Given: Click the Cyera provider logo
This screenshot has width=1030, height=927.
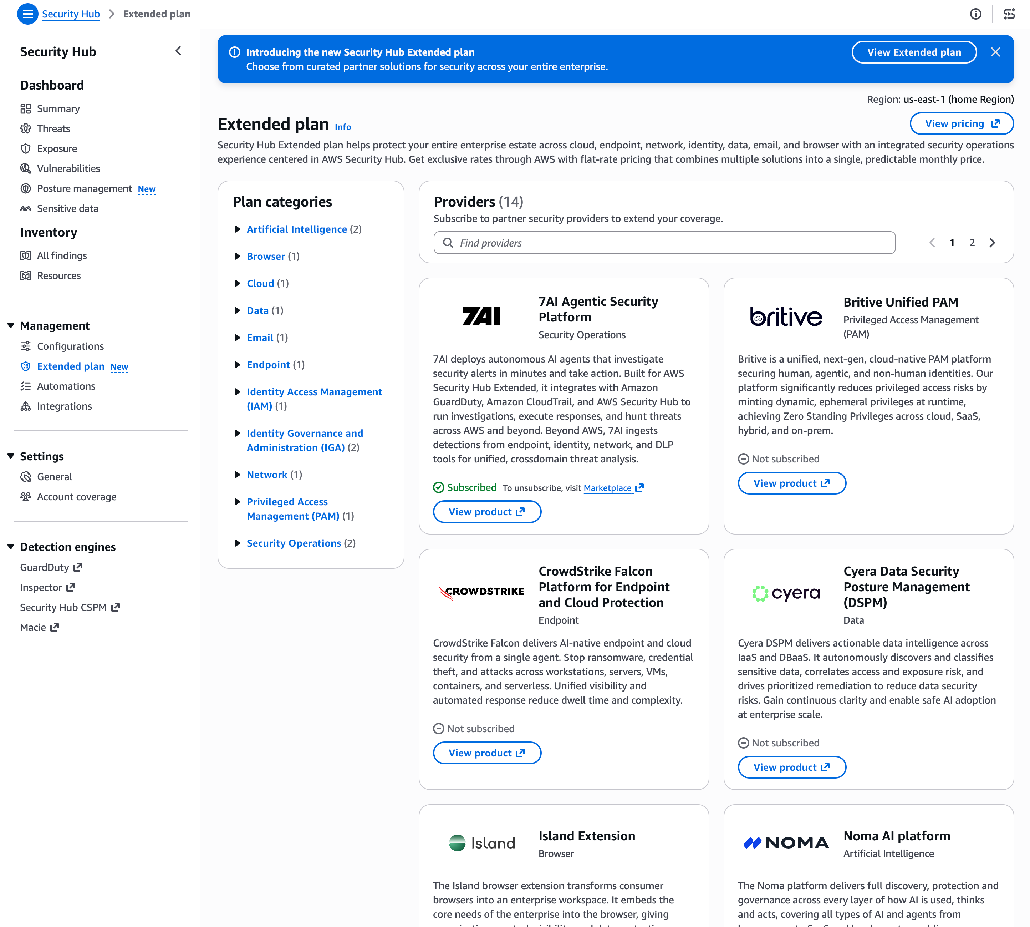Looking at the screenshot, I should (x=786, y=593).
